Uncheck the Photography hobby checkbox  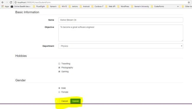pos(59,68)
